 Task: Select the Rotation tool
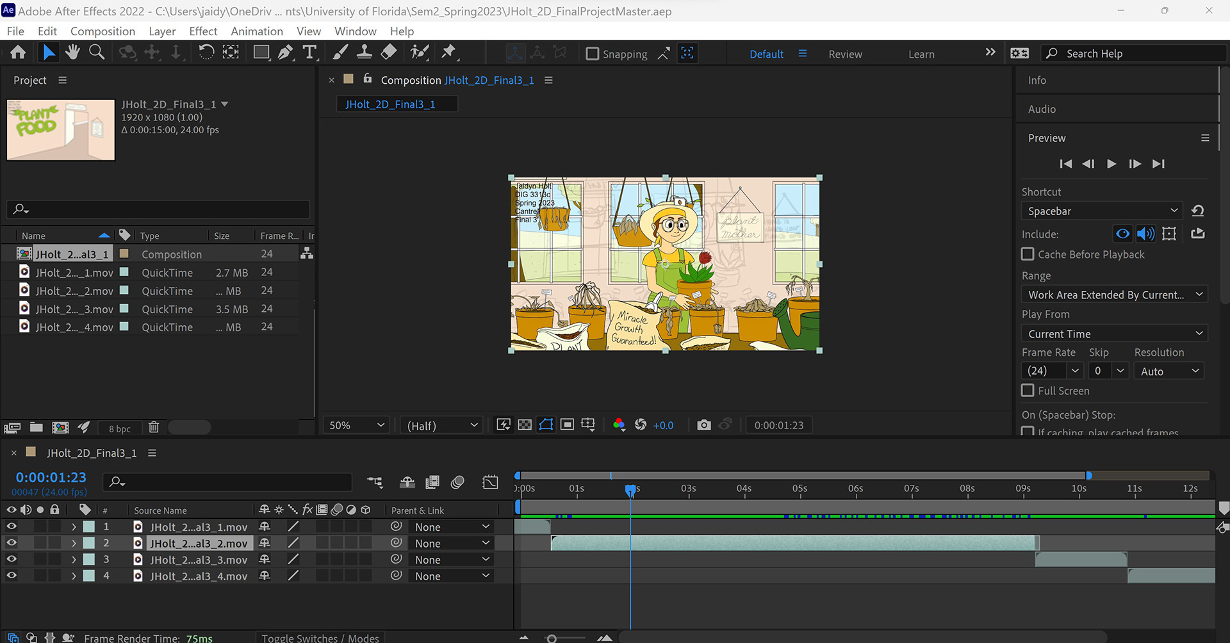pyautogui.click(x=206, y=53)
